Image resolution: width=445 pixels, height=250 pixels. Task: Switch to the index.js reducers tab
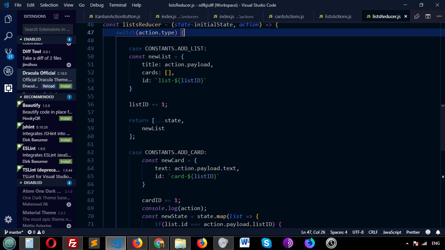pyautogui.click(x=179, y=16)
